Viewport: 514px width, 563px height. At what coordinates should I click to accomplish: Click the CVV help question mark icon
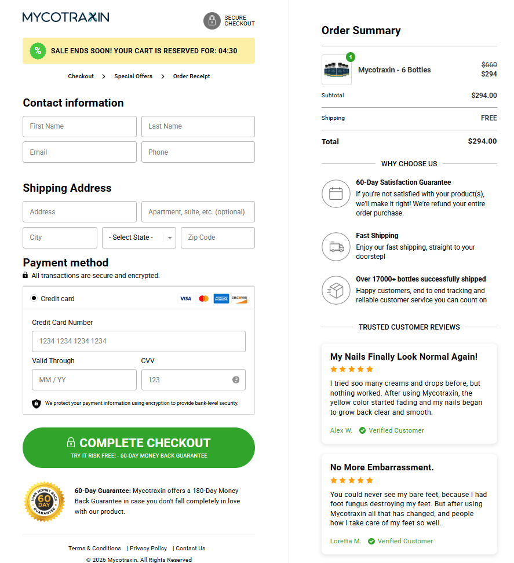point(236,380)
